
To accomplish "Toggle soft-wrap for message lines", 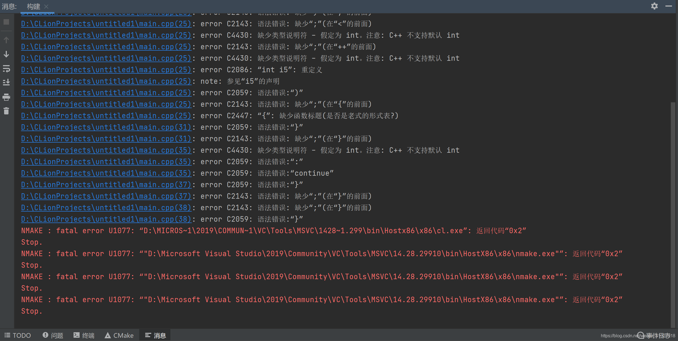I will (6, 69).
